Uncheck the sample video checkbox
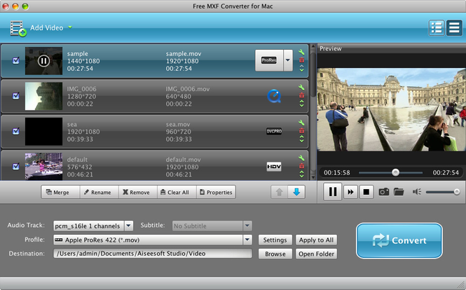 pos(16,61)
